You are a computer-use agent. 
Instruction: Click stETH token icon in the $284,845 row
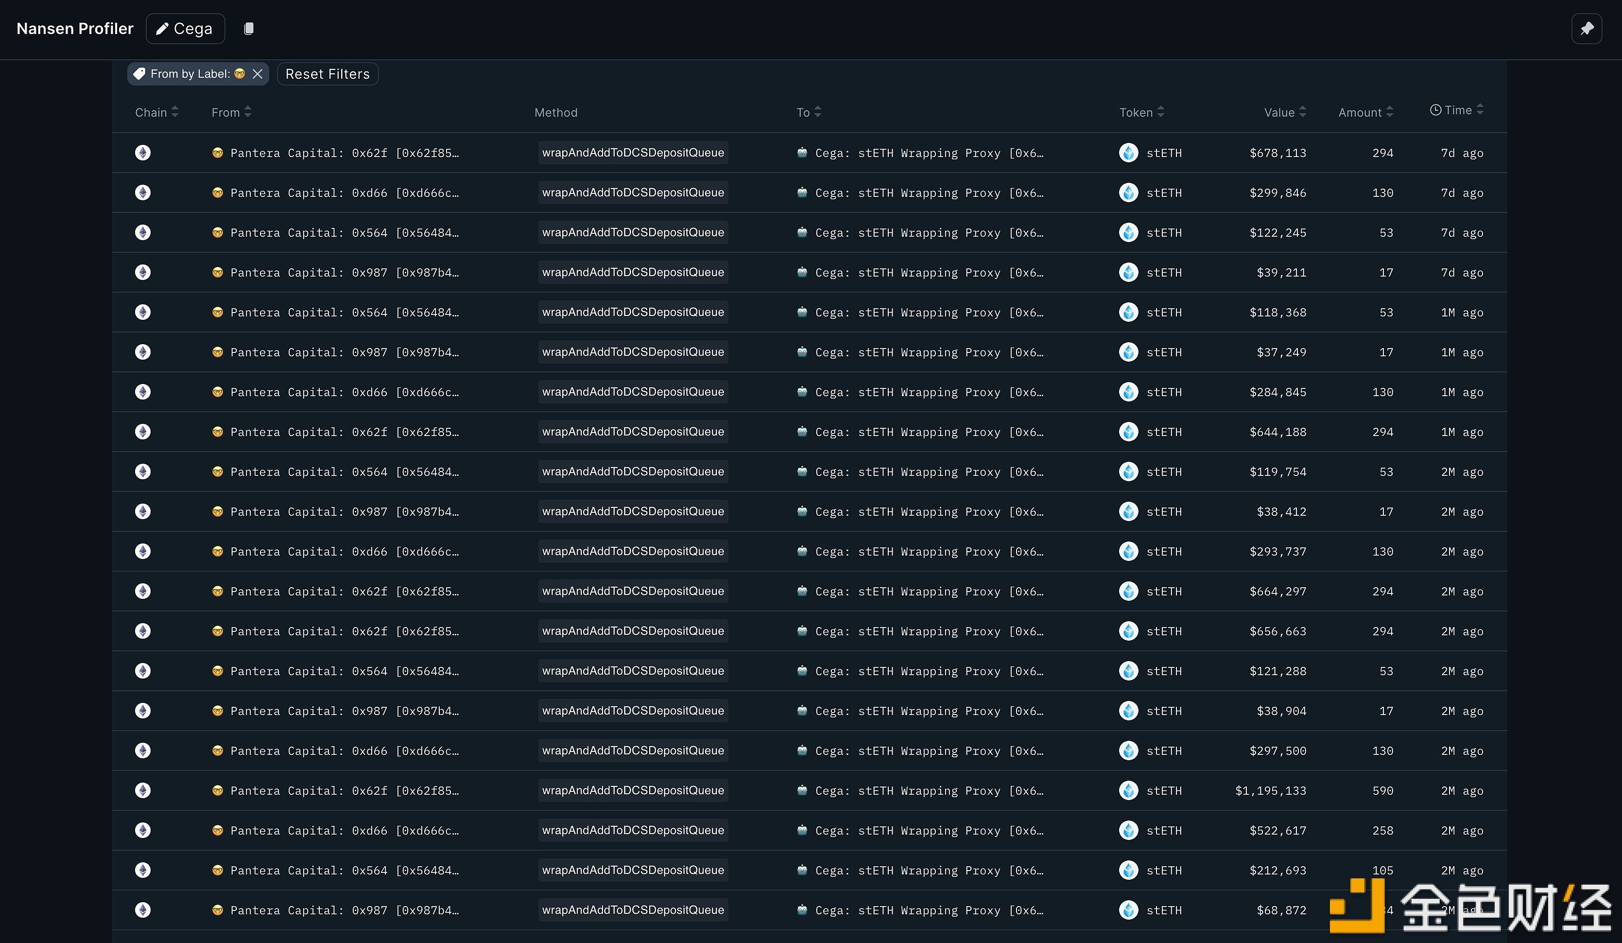coord(1128,392)
